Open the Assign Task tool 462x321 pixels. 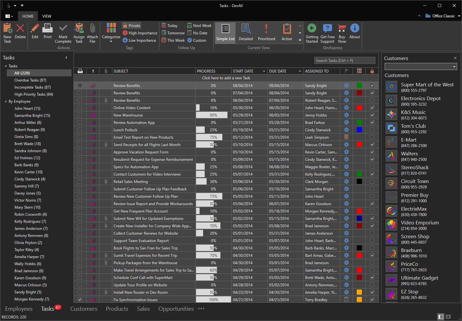tap(79, 32)
